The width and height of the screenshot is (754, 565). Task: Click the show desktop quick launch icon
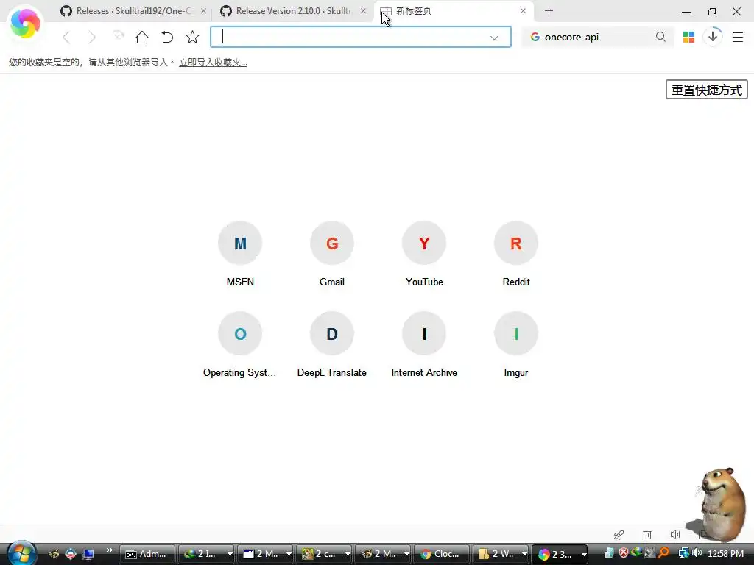88,555
